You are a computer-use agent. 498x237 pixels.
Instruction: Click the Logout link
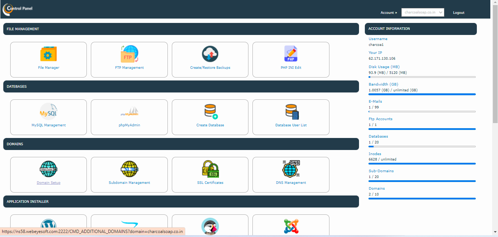tap(459, 13)
